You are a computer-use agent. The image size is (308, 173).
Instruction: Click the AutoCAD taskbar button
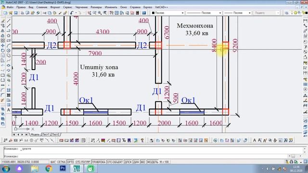coord(77,169)
